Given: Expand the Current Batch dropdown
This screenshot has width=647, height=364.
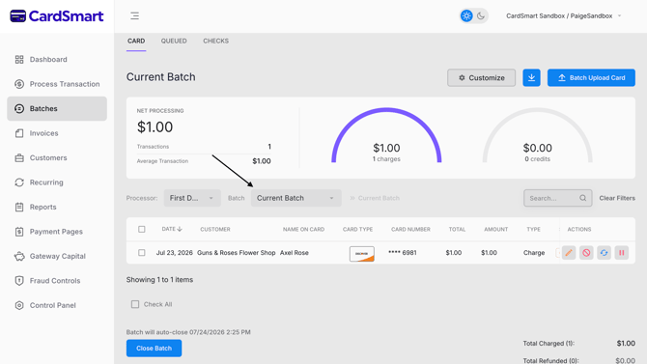Looking at the screenshot, I should (295, 198).
